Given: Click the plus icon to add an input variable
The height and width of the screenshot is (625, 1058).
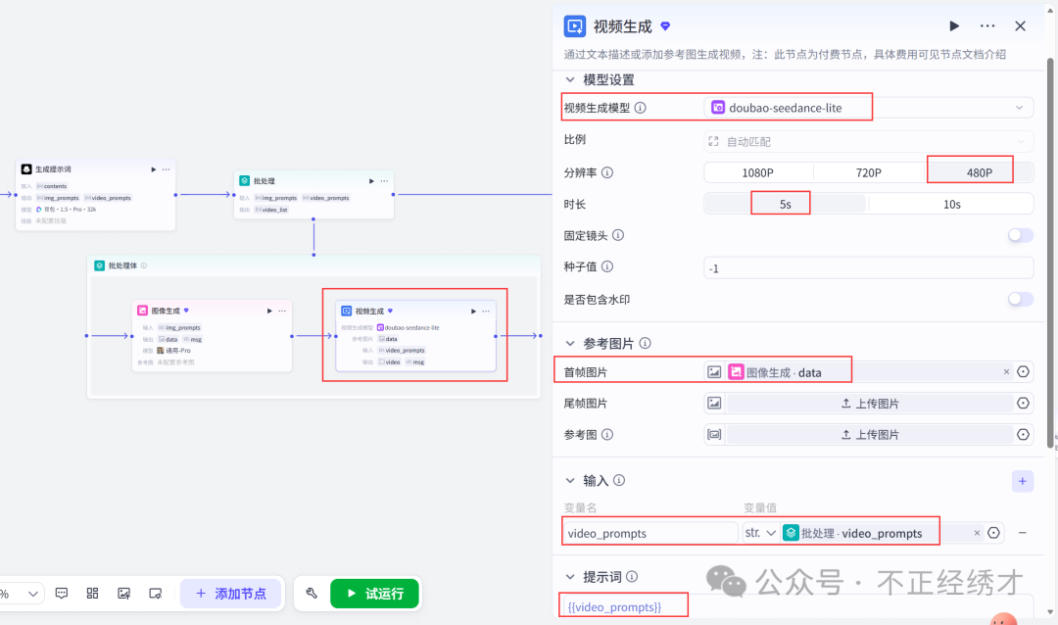Looking at the screenshot, I should (1022, 481).
